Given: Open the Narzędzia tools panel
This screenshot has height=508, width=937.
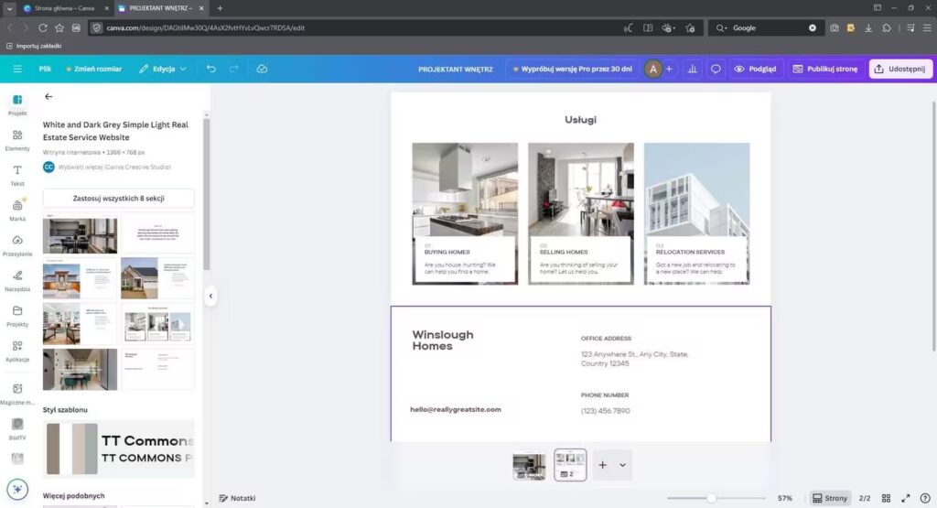Looking at the screenshot, I should click(x=17, y=280).
